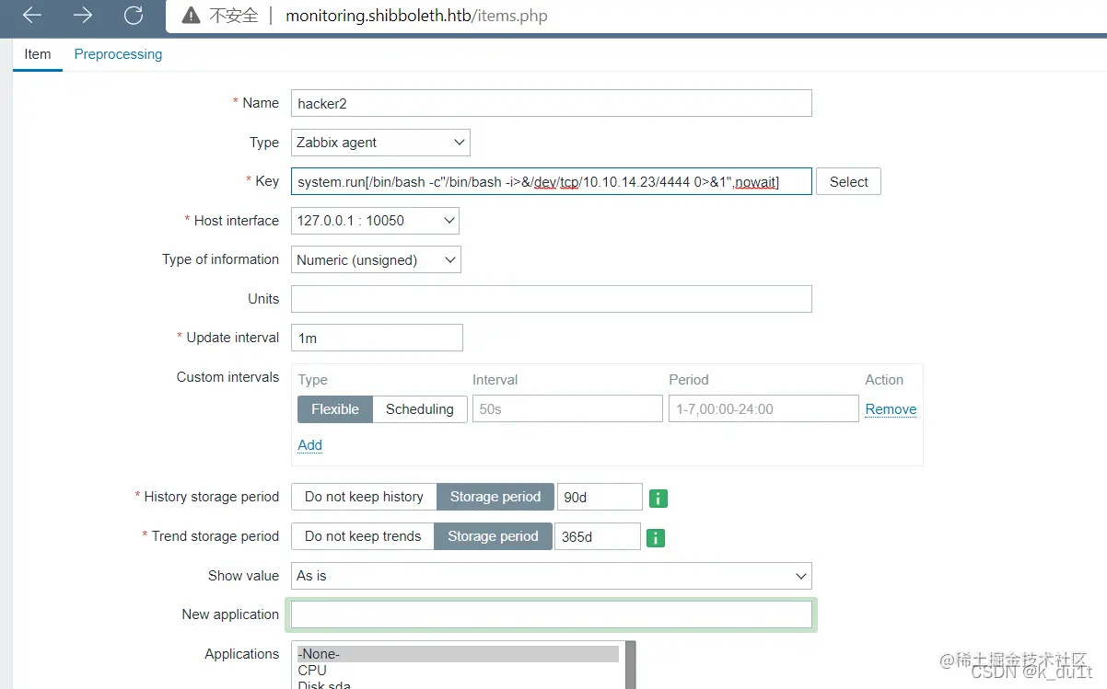Open Type of information dropdown
1107x689 pixels.
click(x=376, y=259)
